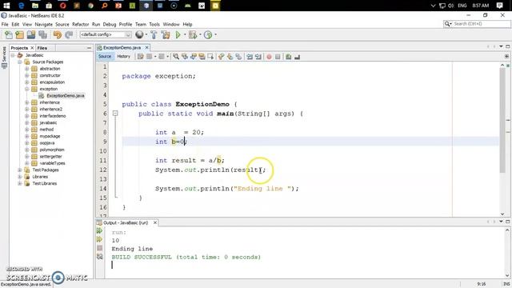
Task: Open the Window menu
Action: pyautogui.click(x=171, y=25)
